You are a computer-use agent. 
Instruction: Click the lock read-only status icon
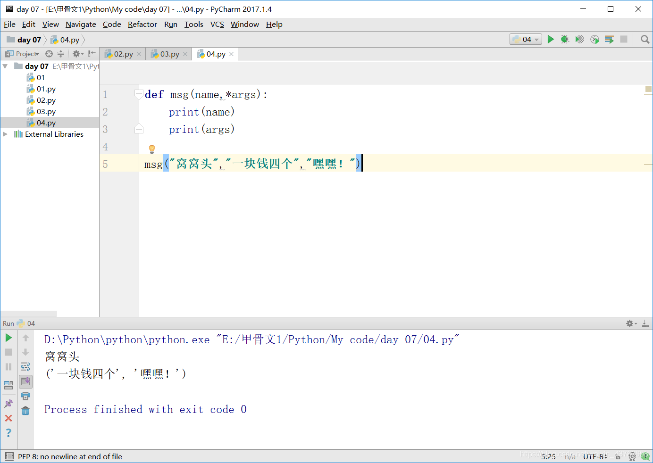(x=618, y=456)
